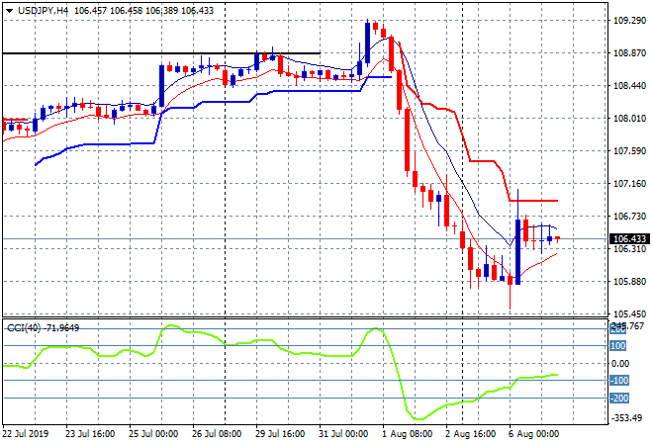Viewport: 653px width, 445px height.
Task: Click the CCI 100 level label
Action: 618,346
